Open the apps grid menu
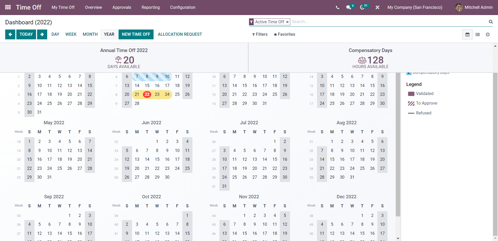This screenshot has width=498, height=241. (x=8, y=7)
